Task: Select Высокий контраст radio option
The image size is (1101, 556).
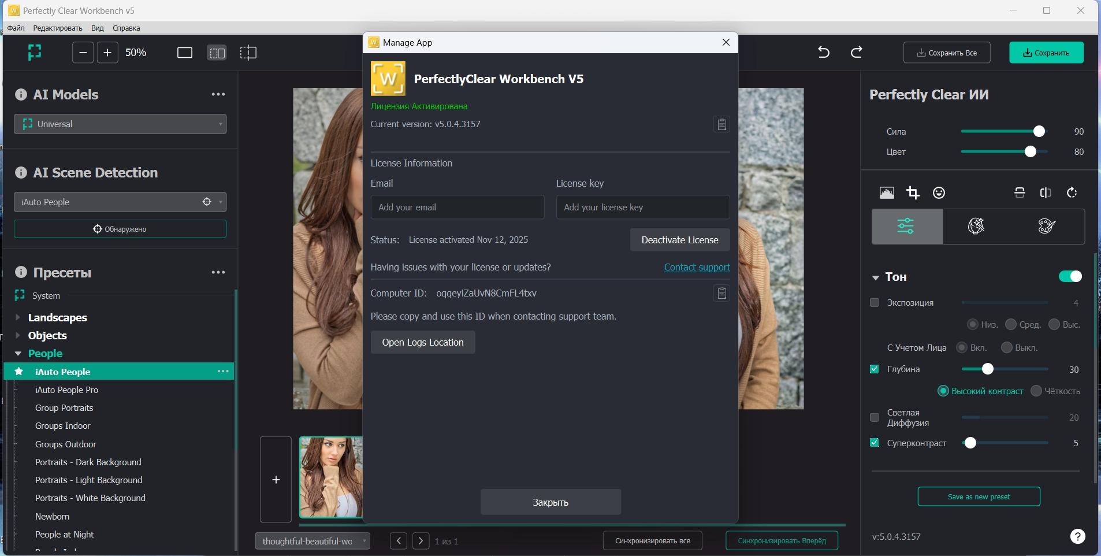Action: [x=943, y=391]
